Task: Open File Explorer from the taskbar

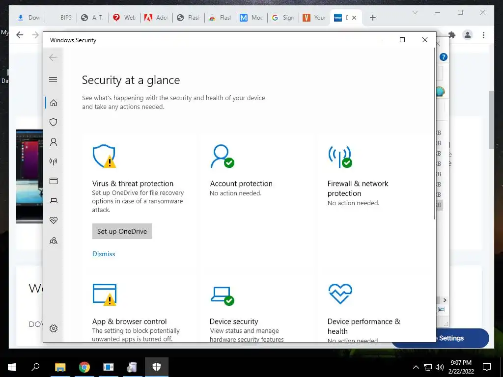Action: 60,367
